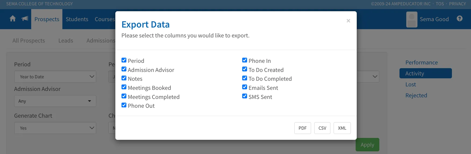This screenshot has width=471, height=154.
Task: Open the help question mark icon
Action: coord(460,18)
